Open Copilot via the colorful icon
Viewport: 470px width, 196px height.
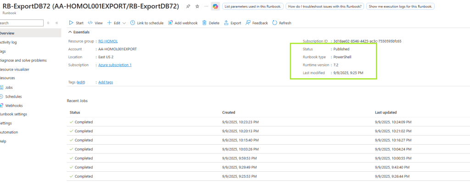pyautogui.click(x=215, y=6)
